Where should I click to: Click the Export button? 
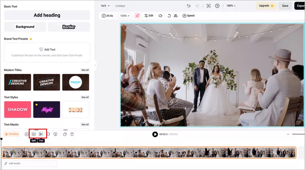pos(300,6)
